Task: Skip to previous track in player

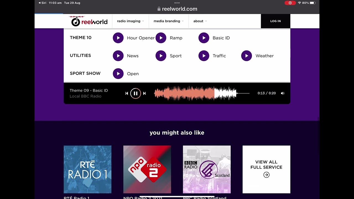Action: [127, 93]
